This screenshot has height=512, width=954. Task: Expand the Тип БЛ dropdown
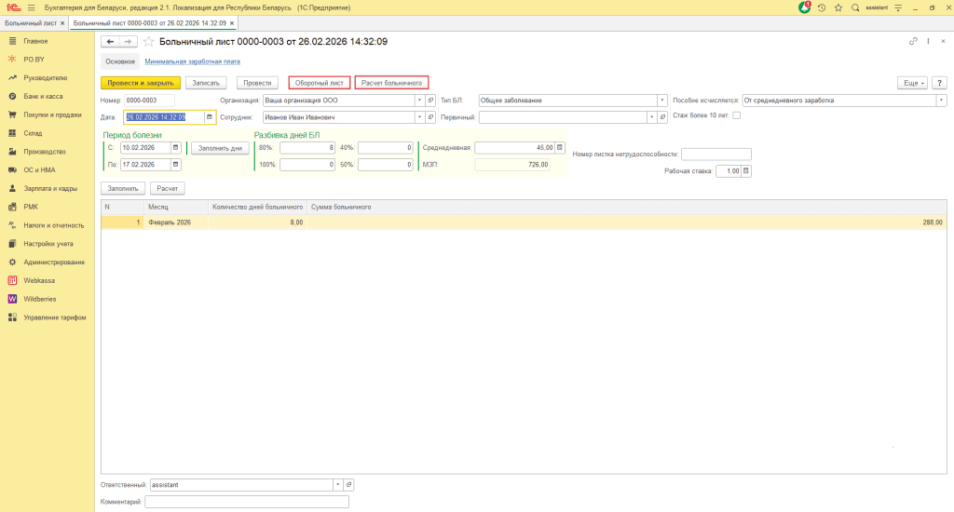[661, 100]
